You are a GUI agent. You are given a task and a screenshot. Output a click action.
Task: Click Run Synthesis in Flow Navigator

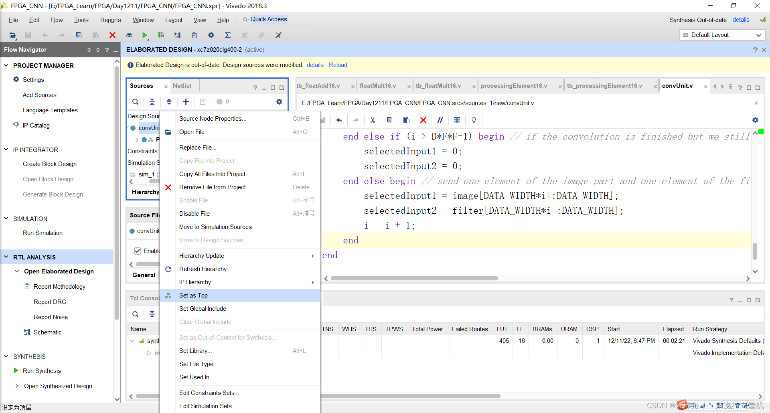click(x=42, y=371)
